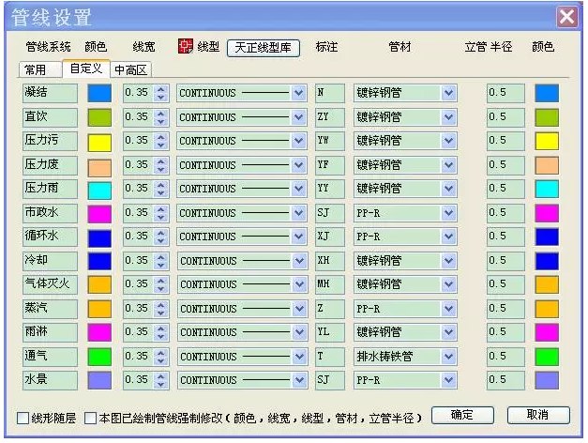The height and width of the screenshot is (443, 588).
Task: Click yellow pipeline color swatch for 压力污
Action: tap(99, 142)
